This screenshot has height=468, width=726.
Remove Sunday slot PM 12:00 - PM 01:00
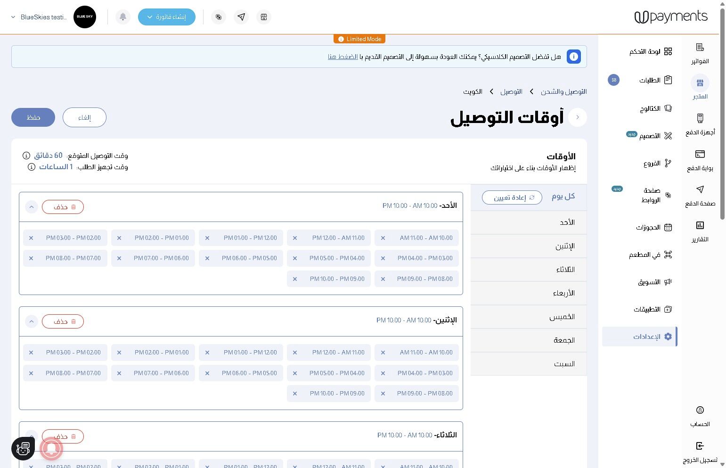(x=207, y=238)
